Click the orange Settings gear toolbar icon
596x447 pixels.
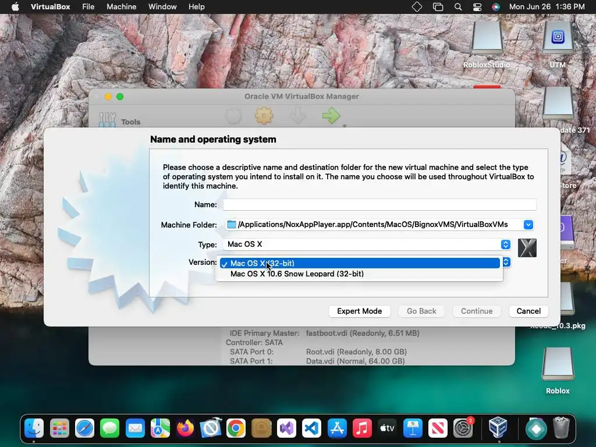point(264,116)
